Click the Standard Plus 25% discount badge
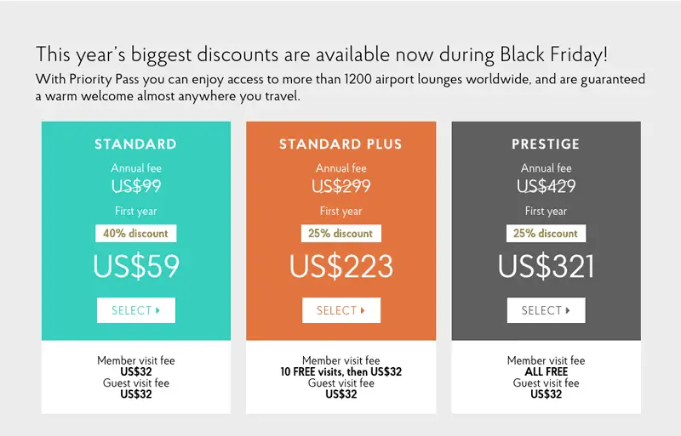Screen dimensions: 681x436 (341, 234)
